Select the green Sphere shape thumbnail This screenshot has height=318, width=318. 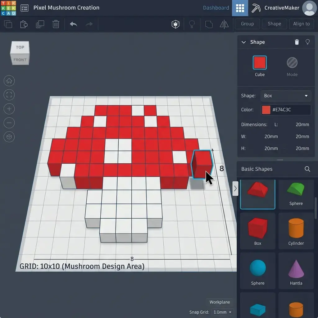pos(296,194)
